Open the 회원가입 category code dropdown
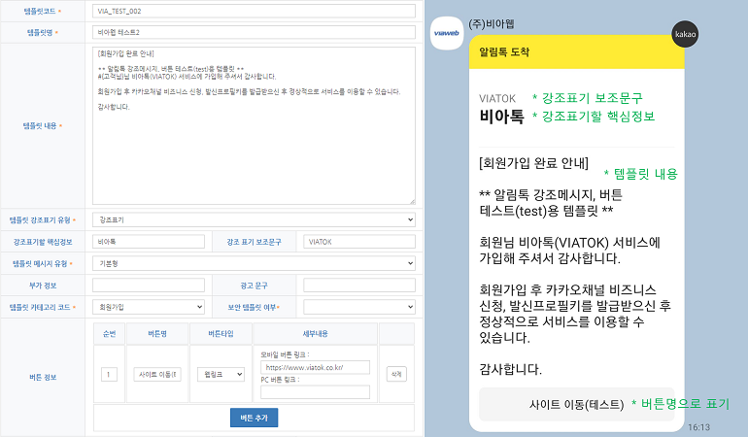Viewport: 748px width, 437px height. (149, 307)
